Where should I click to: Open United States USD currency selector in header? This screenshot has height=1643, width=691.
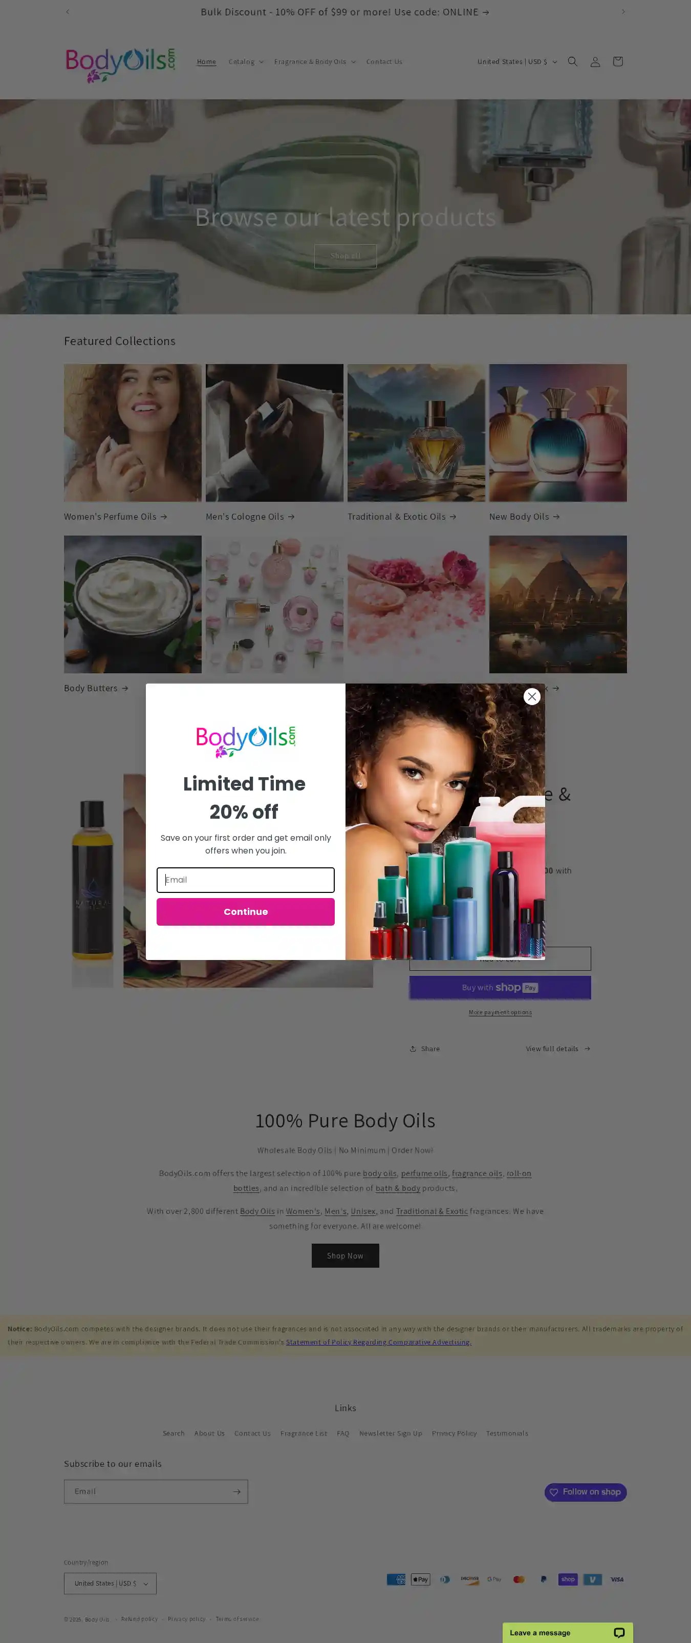point(517,62)
